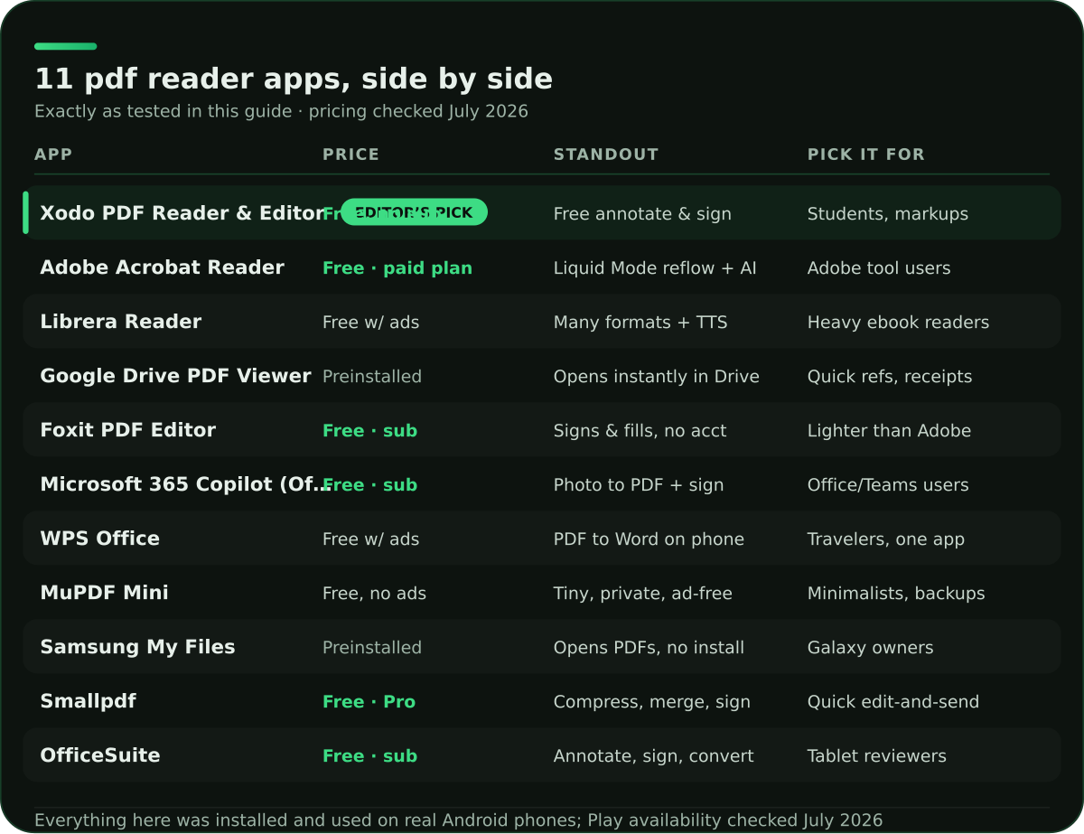Click Foxit PDF Editor app name
This screenshot has height=834, width=1084.
[x=128, y=430]
